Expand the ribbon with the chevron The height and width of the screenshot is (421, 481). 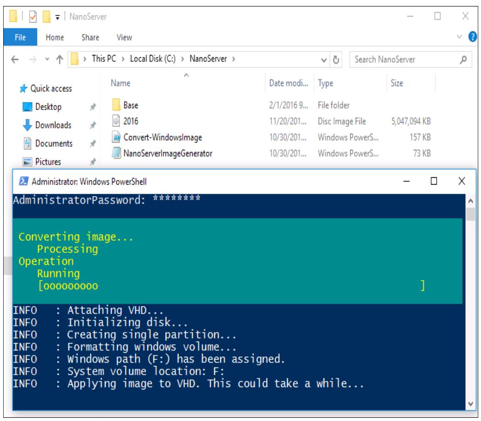click(459, 37)
